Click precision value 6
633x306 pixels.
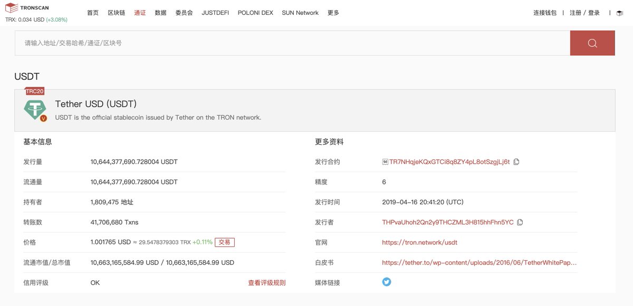[384, 182]
